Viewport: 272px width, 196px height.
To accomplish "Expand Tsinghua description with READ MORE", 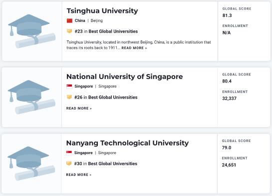I will click(x=134, y=48).
